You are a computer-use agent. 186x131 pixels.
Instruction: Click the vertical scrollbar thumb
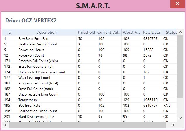180,67
